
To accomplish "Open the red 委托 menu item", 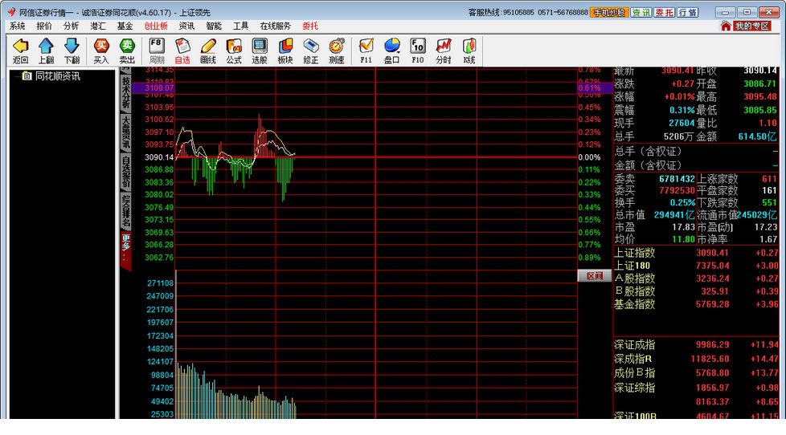I will point(310,26).
